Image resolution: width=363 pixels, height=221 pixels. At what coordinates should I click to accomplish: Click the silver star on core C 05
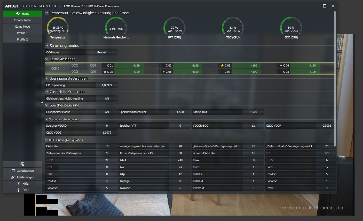tap(105, 72)
